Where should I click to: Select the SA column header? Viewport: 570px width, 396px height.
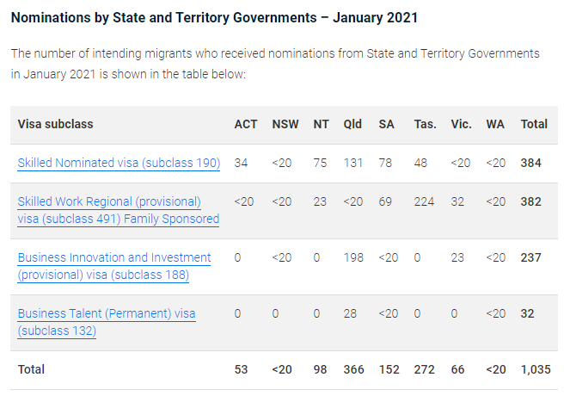(x=386, y=124)
